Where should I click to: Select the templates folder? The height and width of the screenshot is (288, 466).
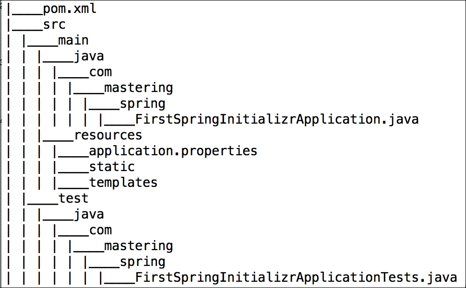[123, 183]
